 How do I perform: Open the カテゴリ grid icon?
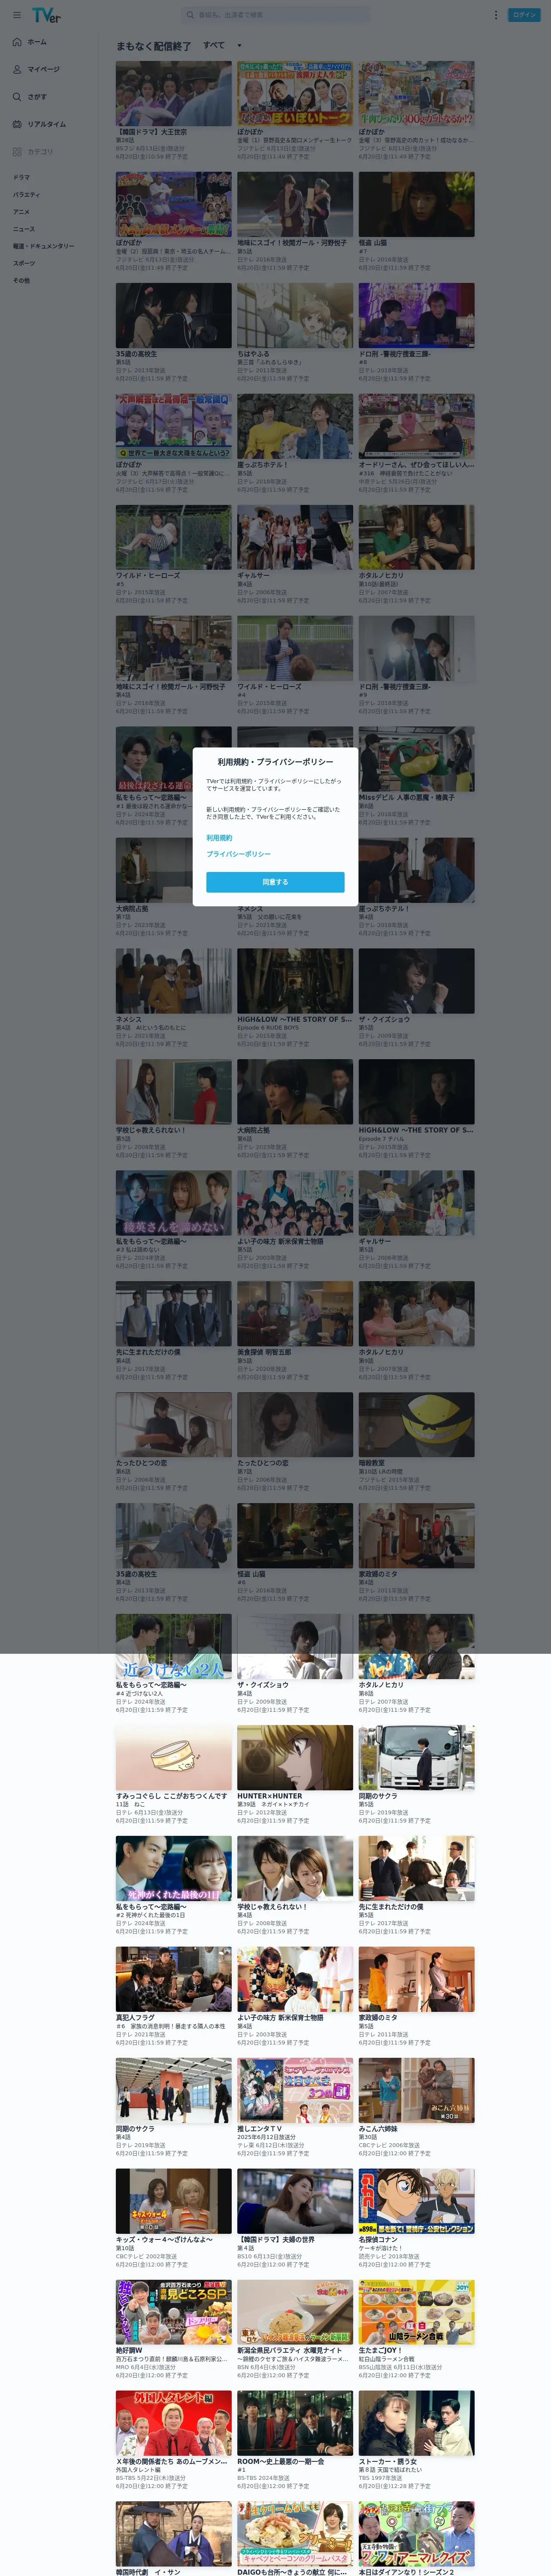tap(17, 152)
